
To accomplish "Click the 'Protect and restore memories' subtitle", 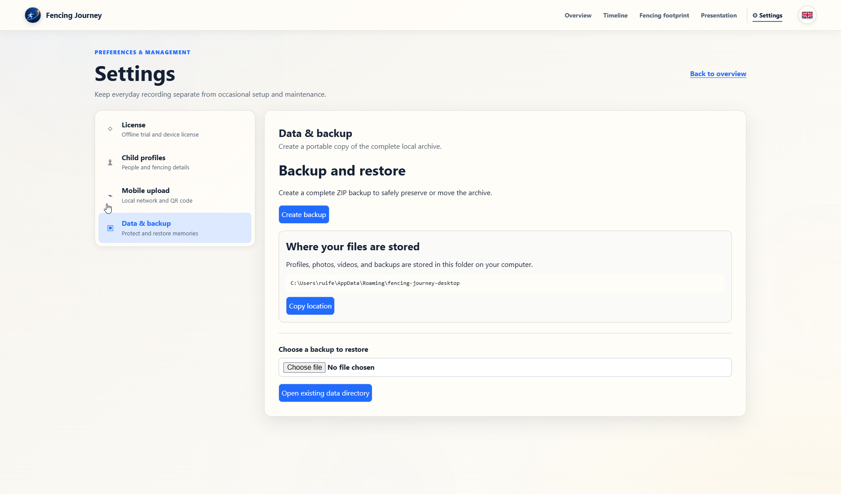I will tap(160, 234).
